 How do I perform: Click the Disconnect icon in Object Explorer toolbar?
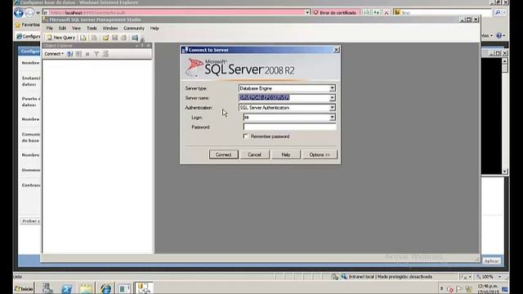78,54
